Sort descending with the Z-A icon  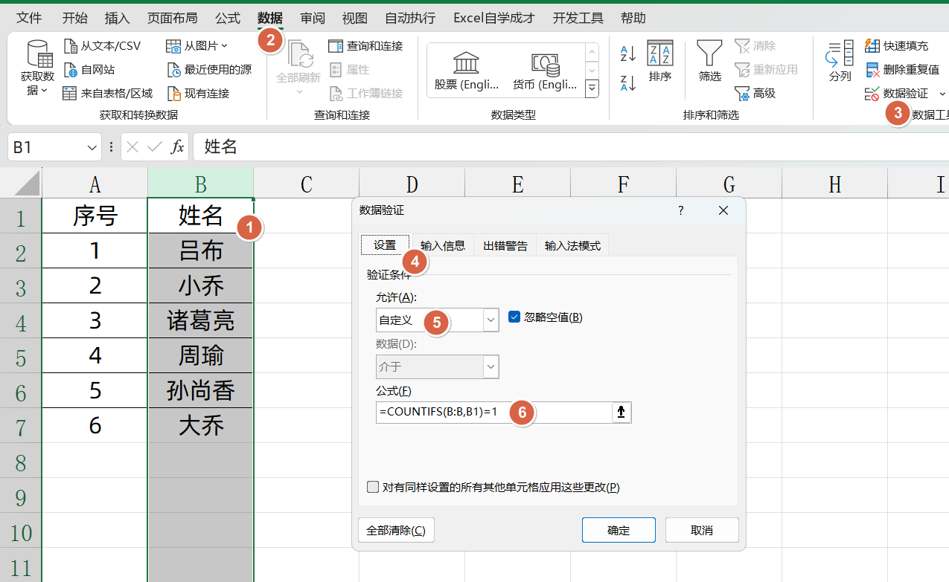click(627, 83)
